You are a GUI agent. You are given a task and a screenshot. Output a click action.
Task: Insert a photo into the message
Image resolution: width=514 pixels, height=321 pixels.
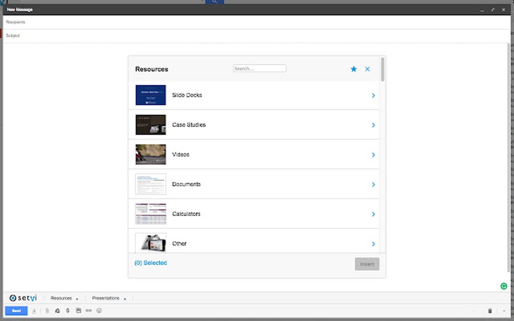(x=78, y=310)
